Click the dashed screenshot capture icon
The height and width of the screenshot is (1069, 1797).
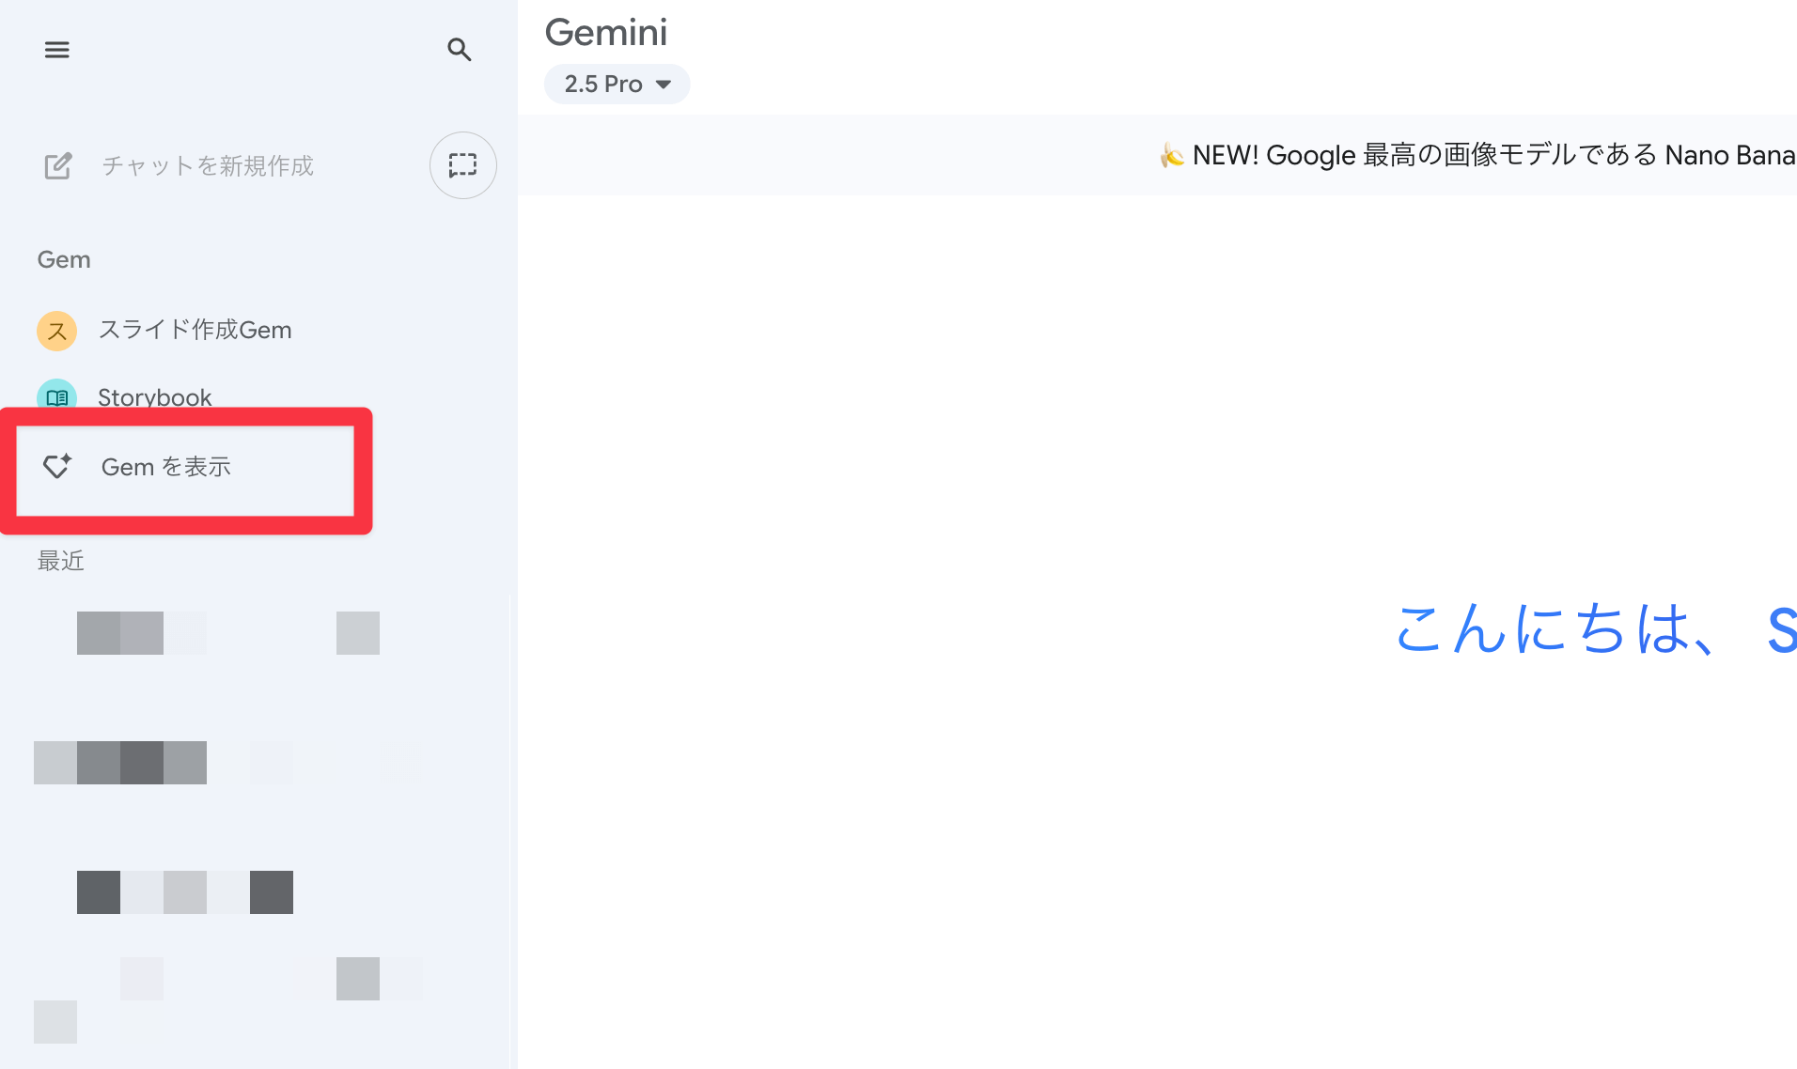pyautogui.click(x=462, y=165)
